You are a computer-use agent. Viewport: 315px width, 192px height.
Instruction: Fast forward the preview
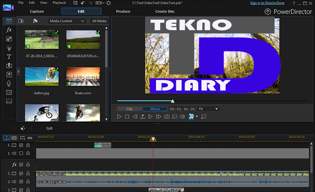tap(158, 117)
